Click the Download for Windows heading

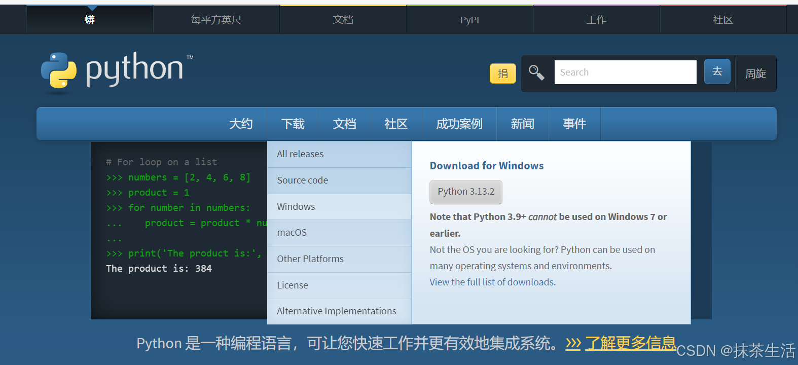point(487,166)
